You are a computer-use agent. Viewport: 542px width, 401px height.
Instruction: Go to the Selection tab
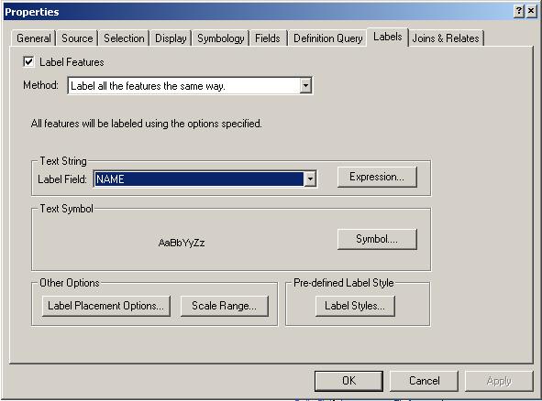click(x=124, y=38)
